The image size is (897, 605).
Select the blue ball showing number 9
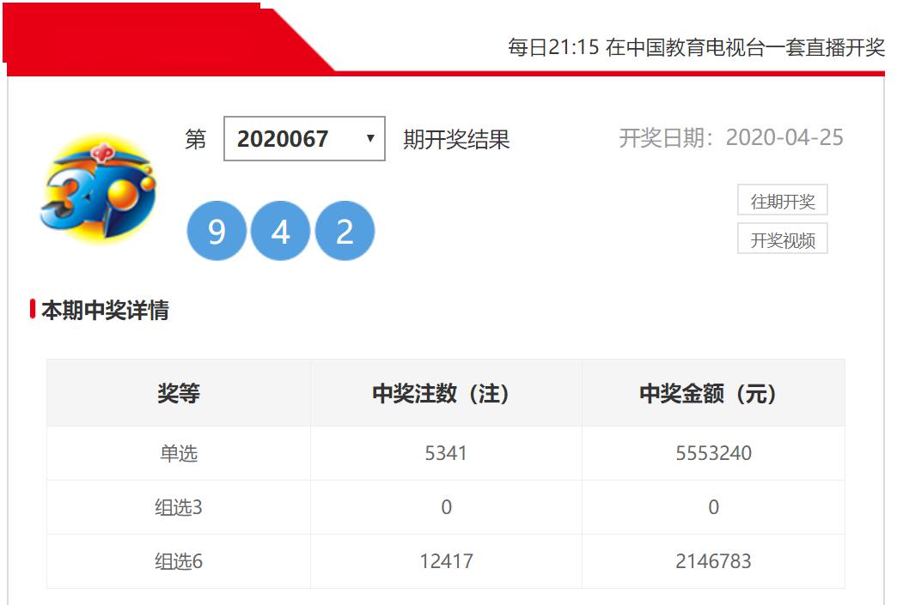pos(217,229)
